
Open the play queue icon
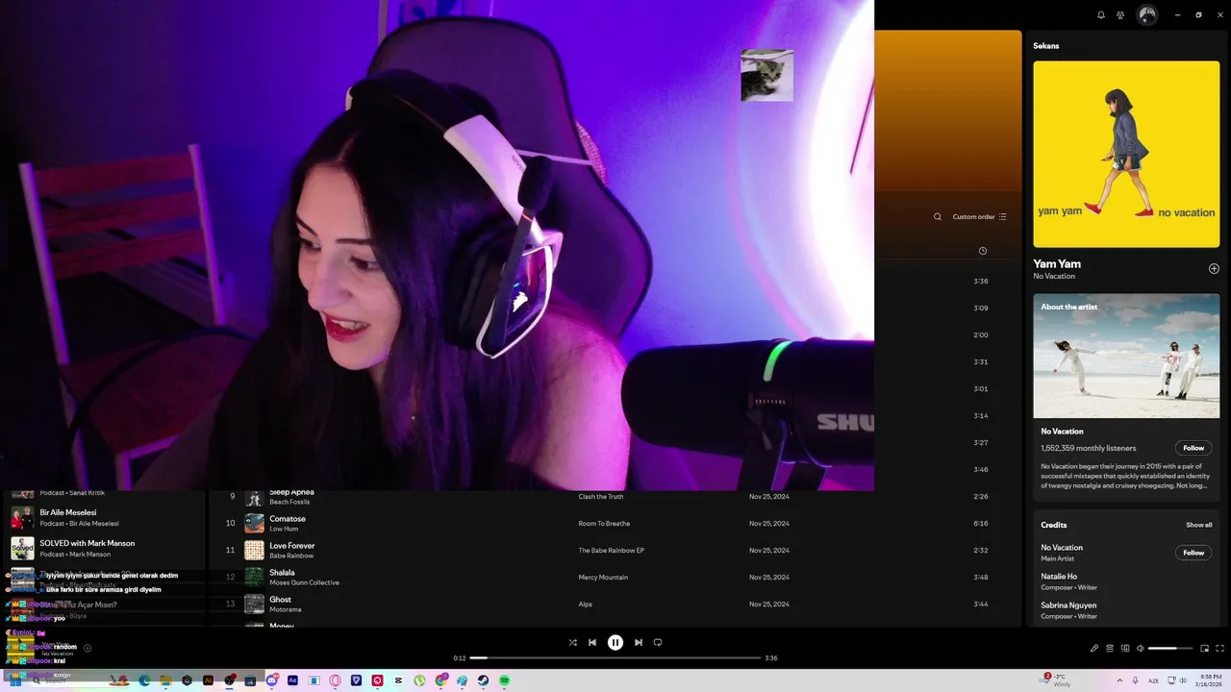[x=1109, y=648]
